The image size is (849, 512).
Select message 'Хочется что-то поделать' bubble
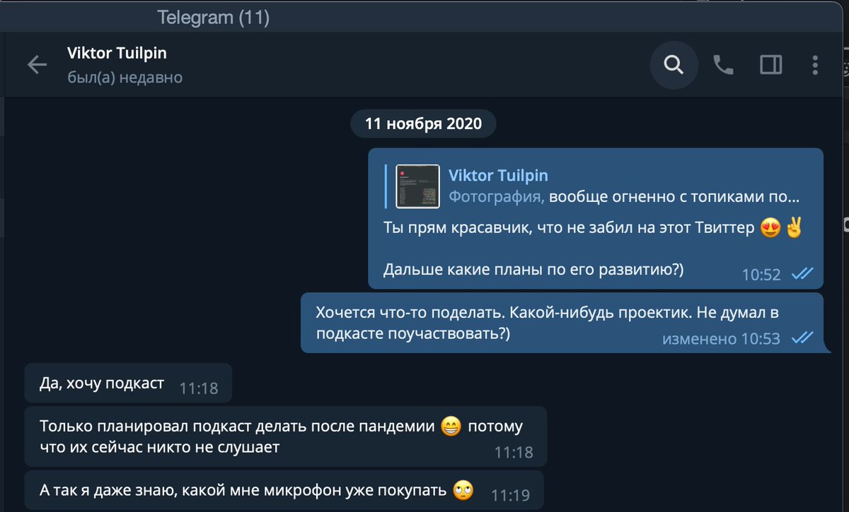(x=562, y=323)
